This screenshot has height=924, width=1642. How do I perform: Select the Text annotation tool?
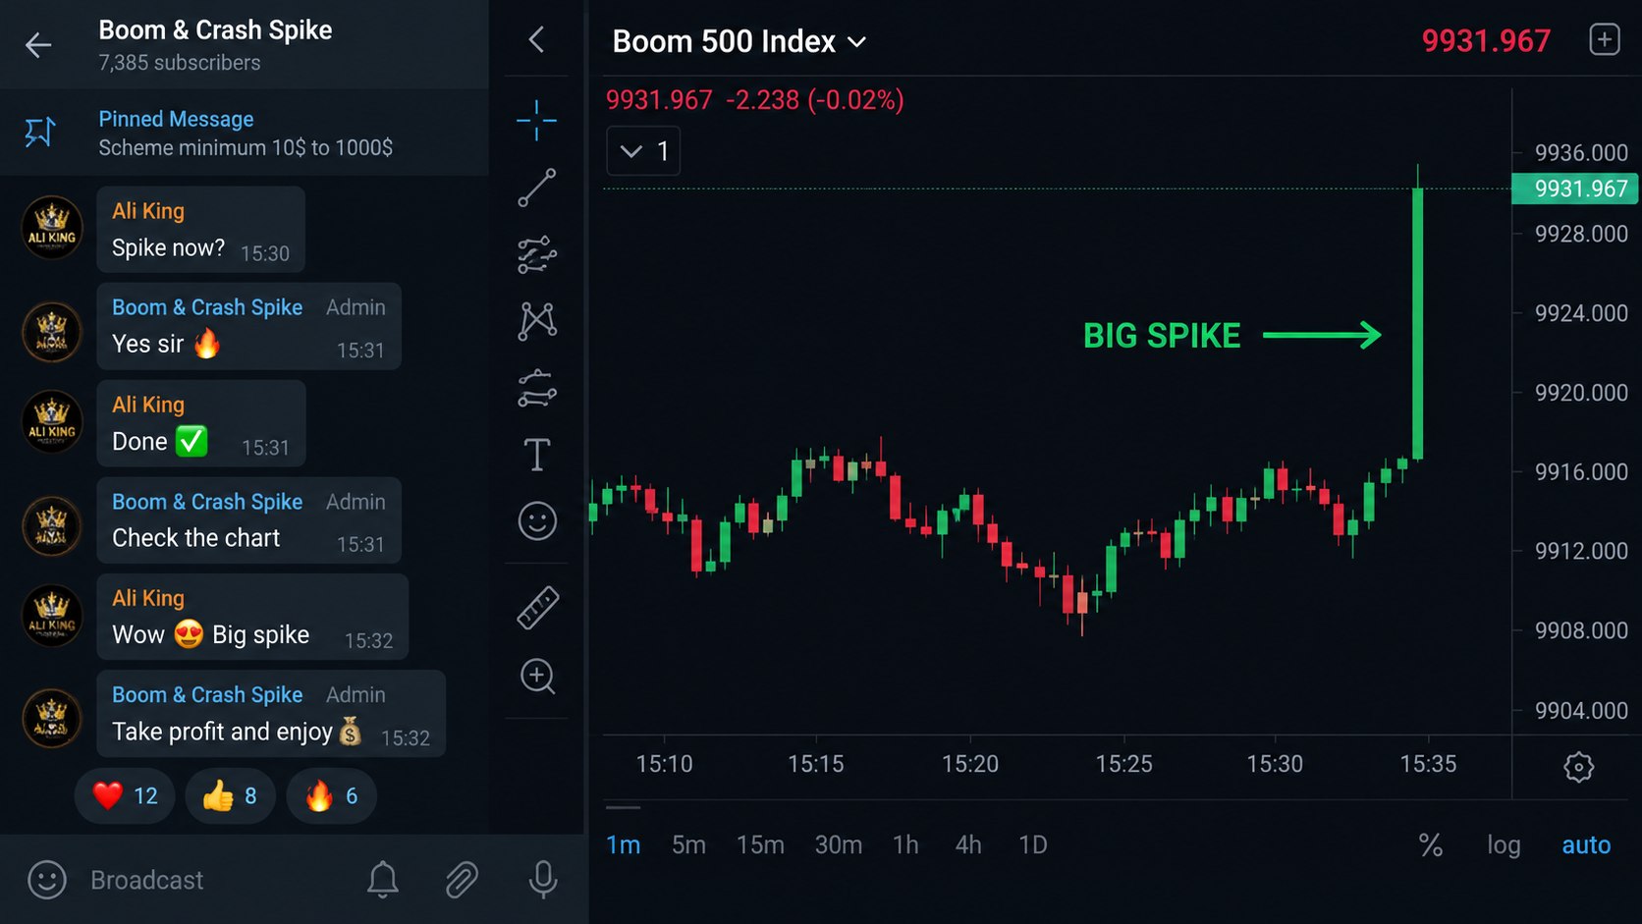(537, 455)
